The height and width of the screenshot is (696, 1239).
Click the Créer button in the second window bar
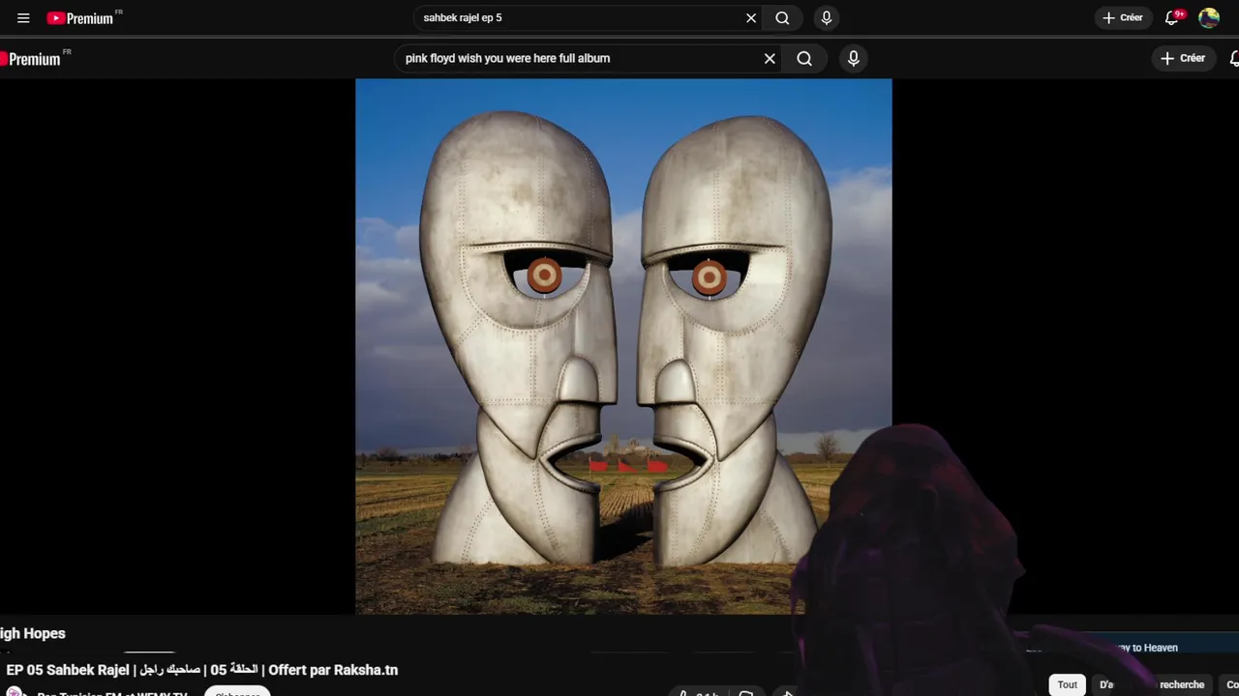(x=1183, y=58)
